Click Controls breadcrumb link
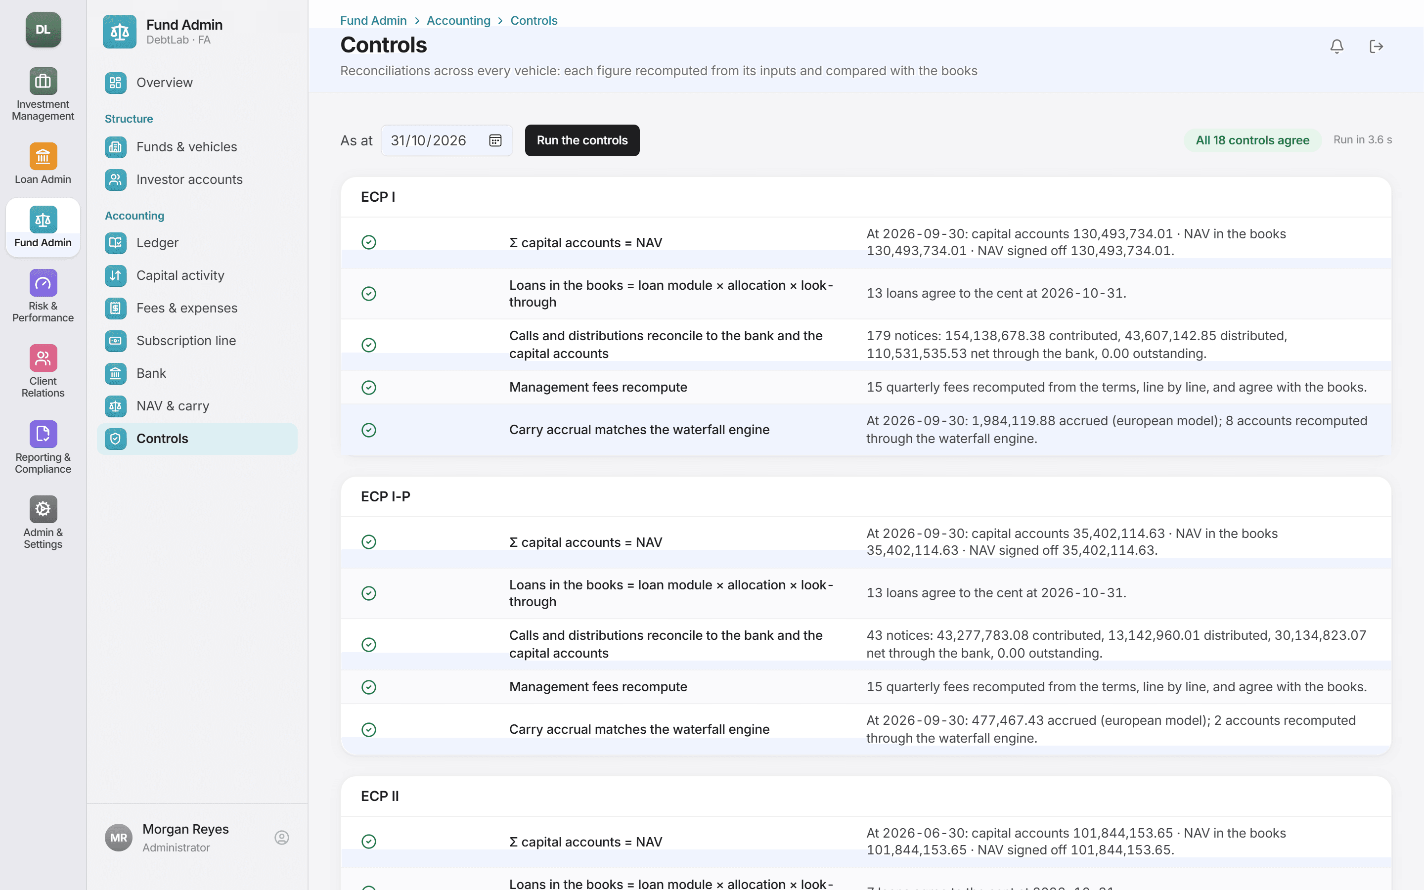This screenshot has width=1424, height=890. click(534, 21)
